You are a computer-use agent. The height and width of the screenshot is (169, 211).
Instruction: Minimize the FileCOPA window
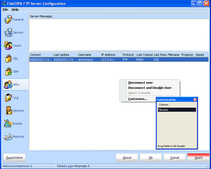[x=194, y=4]
